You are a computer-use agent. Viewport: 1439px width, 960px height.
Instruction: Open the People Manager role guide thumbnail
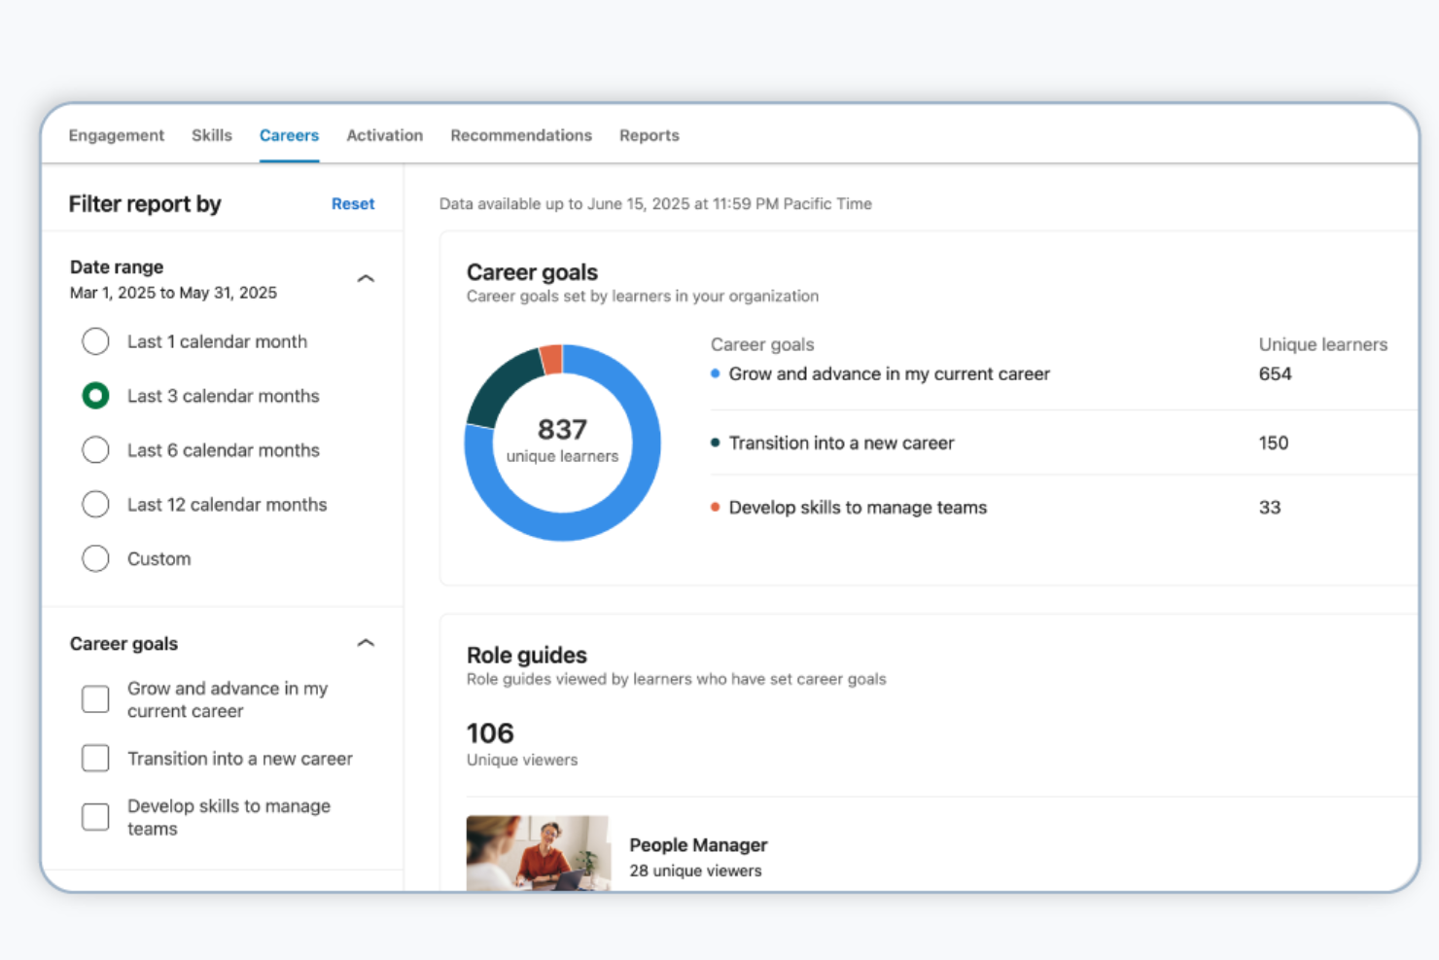click(x=538, y=853)
